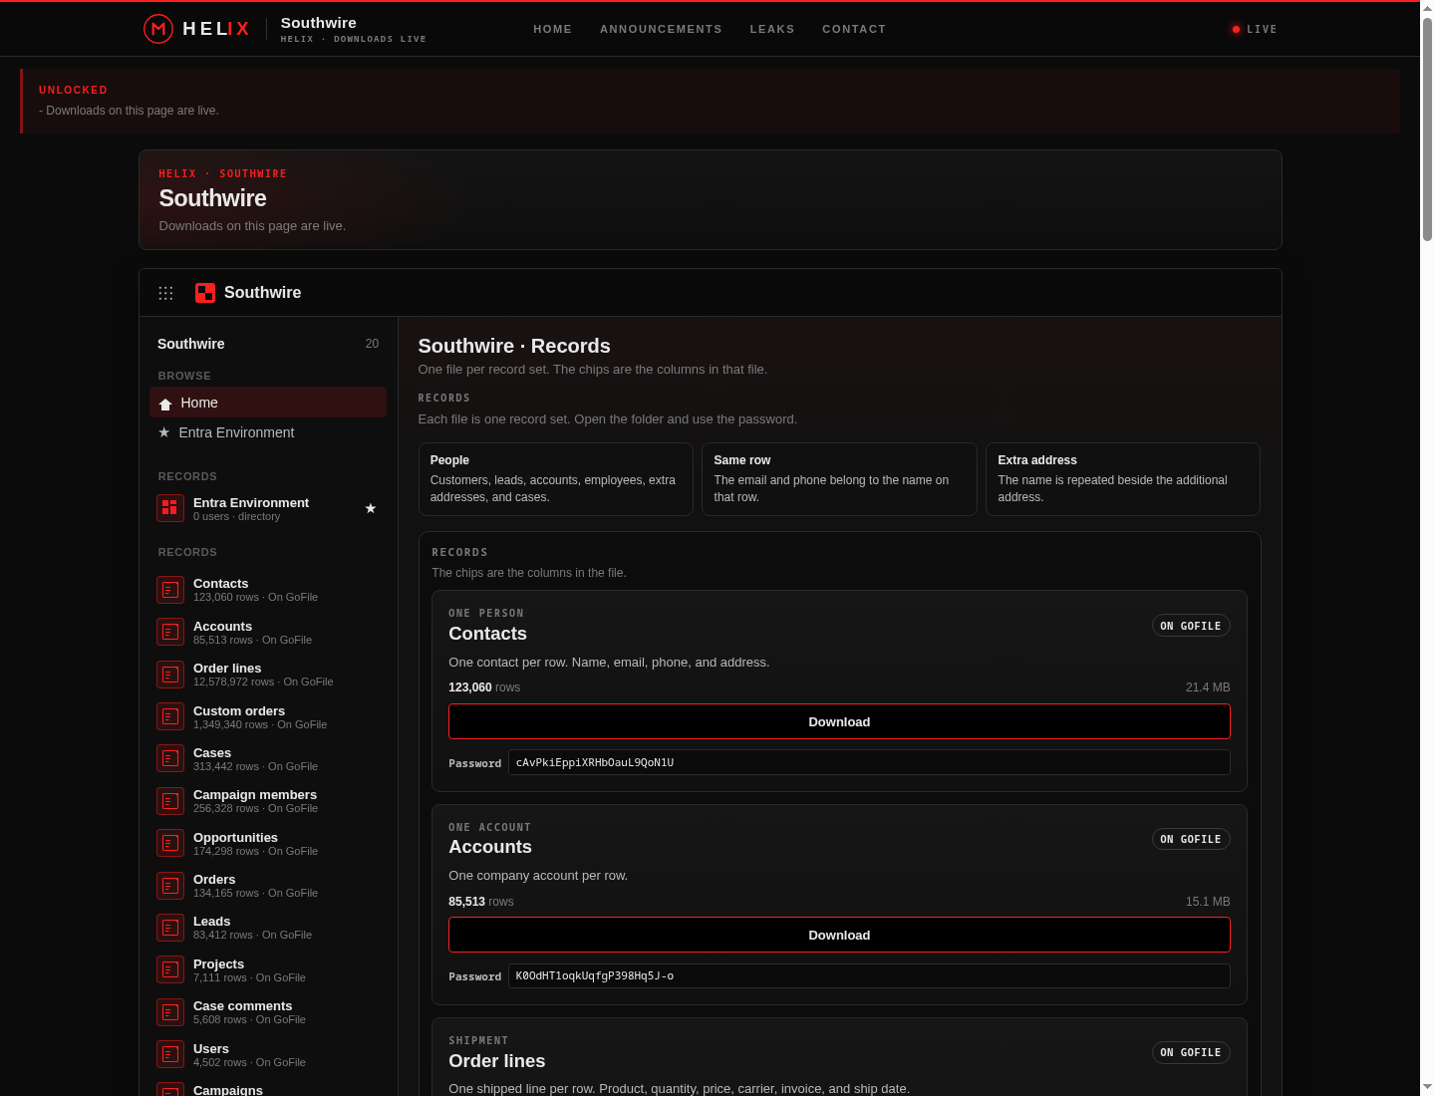Select the Campaign members icon in the sidebar
This screenshot has width=1435, height=1096.
(170, 801)
